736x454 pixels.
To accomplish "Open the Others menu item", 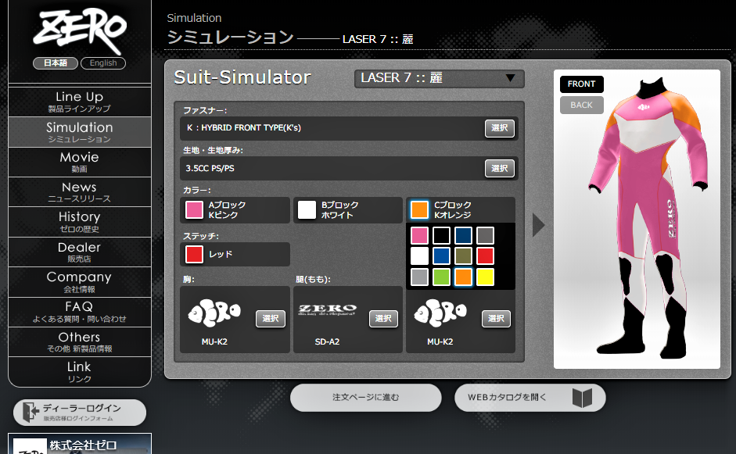I will tap(79, 342).
